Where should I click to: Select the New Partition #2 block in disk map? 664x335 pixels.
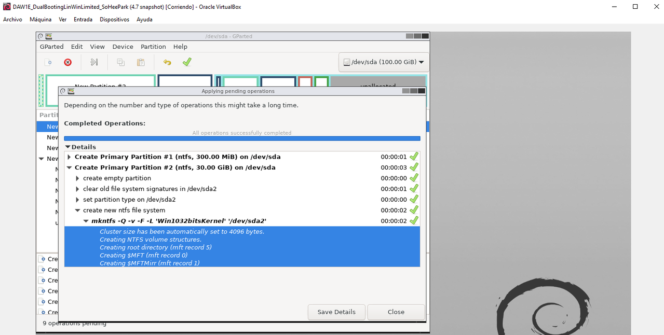pyautogui.click(x=100, y=82)
